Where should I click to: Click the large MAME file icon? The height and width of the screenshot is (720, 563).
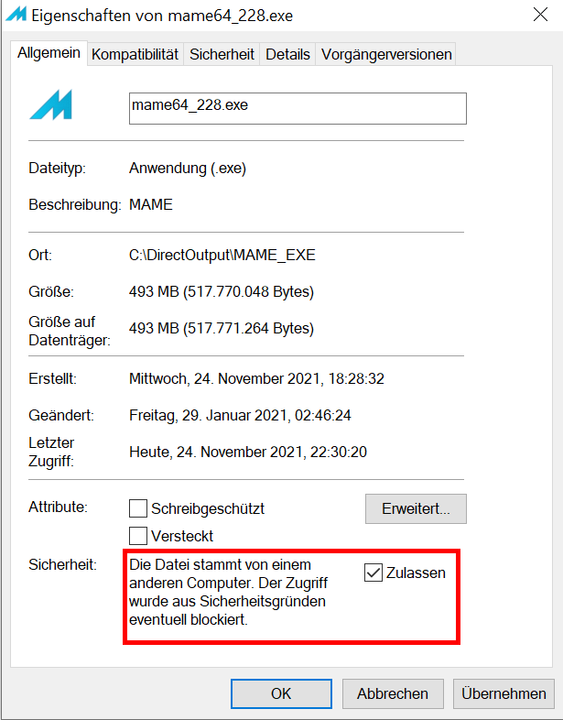point(51,104)
